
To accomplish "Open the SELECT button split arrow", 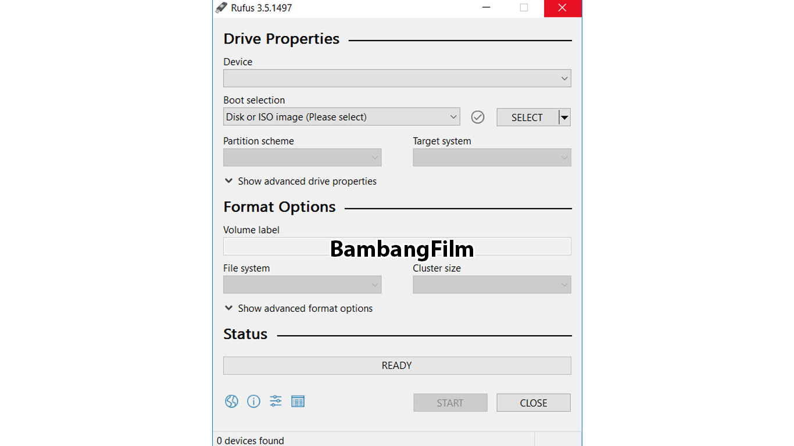I will (564, 117).
